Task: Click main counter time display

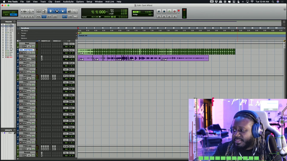Action: pos(98,12)
